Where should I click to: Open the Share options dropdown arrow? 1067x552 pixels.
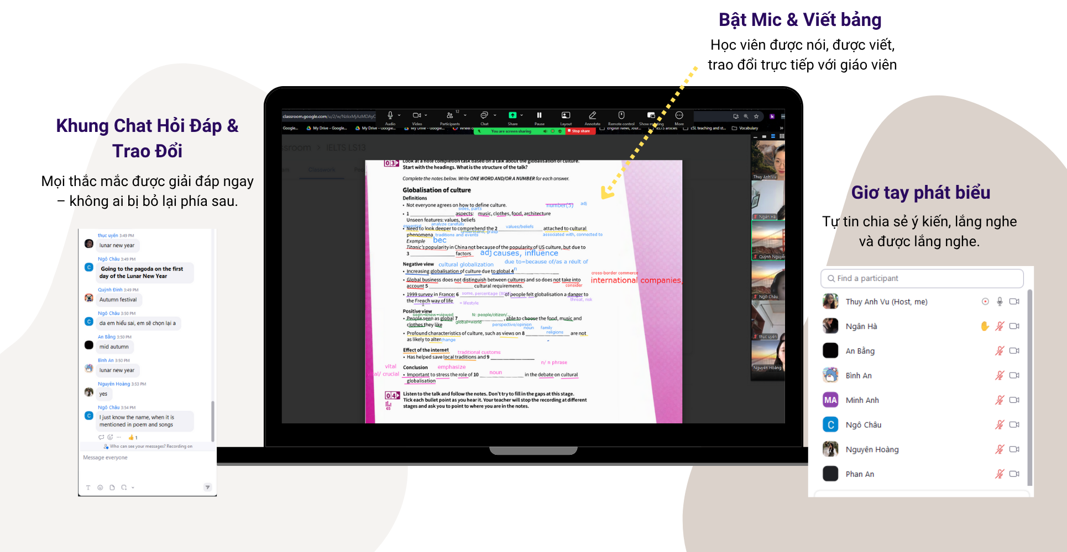click(521, 115)
